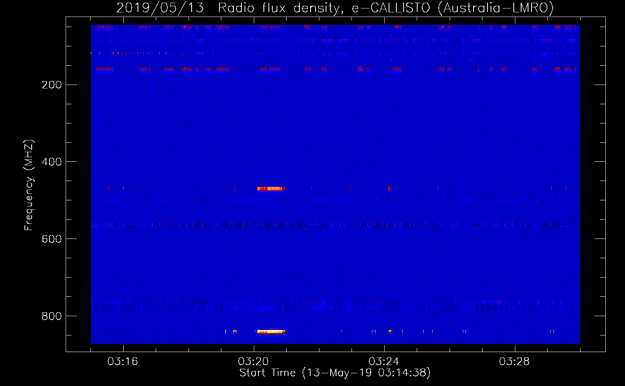Click the 'Frequency (MHz)' y-axis label
This screenshot has height=386, width=625.
pyautogui.click(x=29, y=185)
